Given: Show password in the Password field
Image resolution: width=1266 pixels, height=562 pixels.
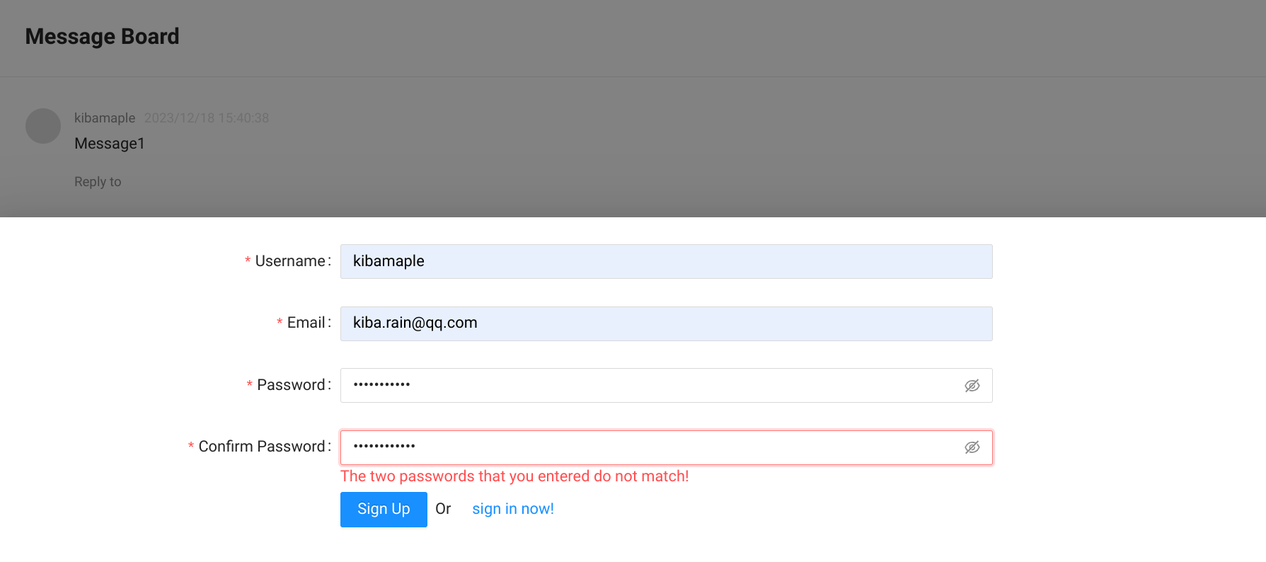Looking at the screenshot, I should 972,386.
